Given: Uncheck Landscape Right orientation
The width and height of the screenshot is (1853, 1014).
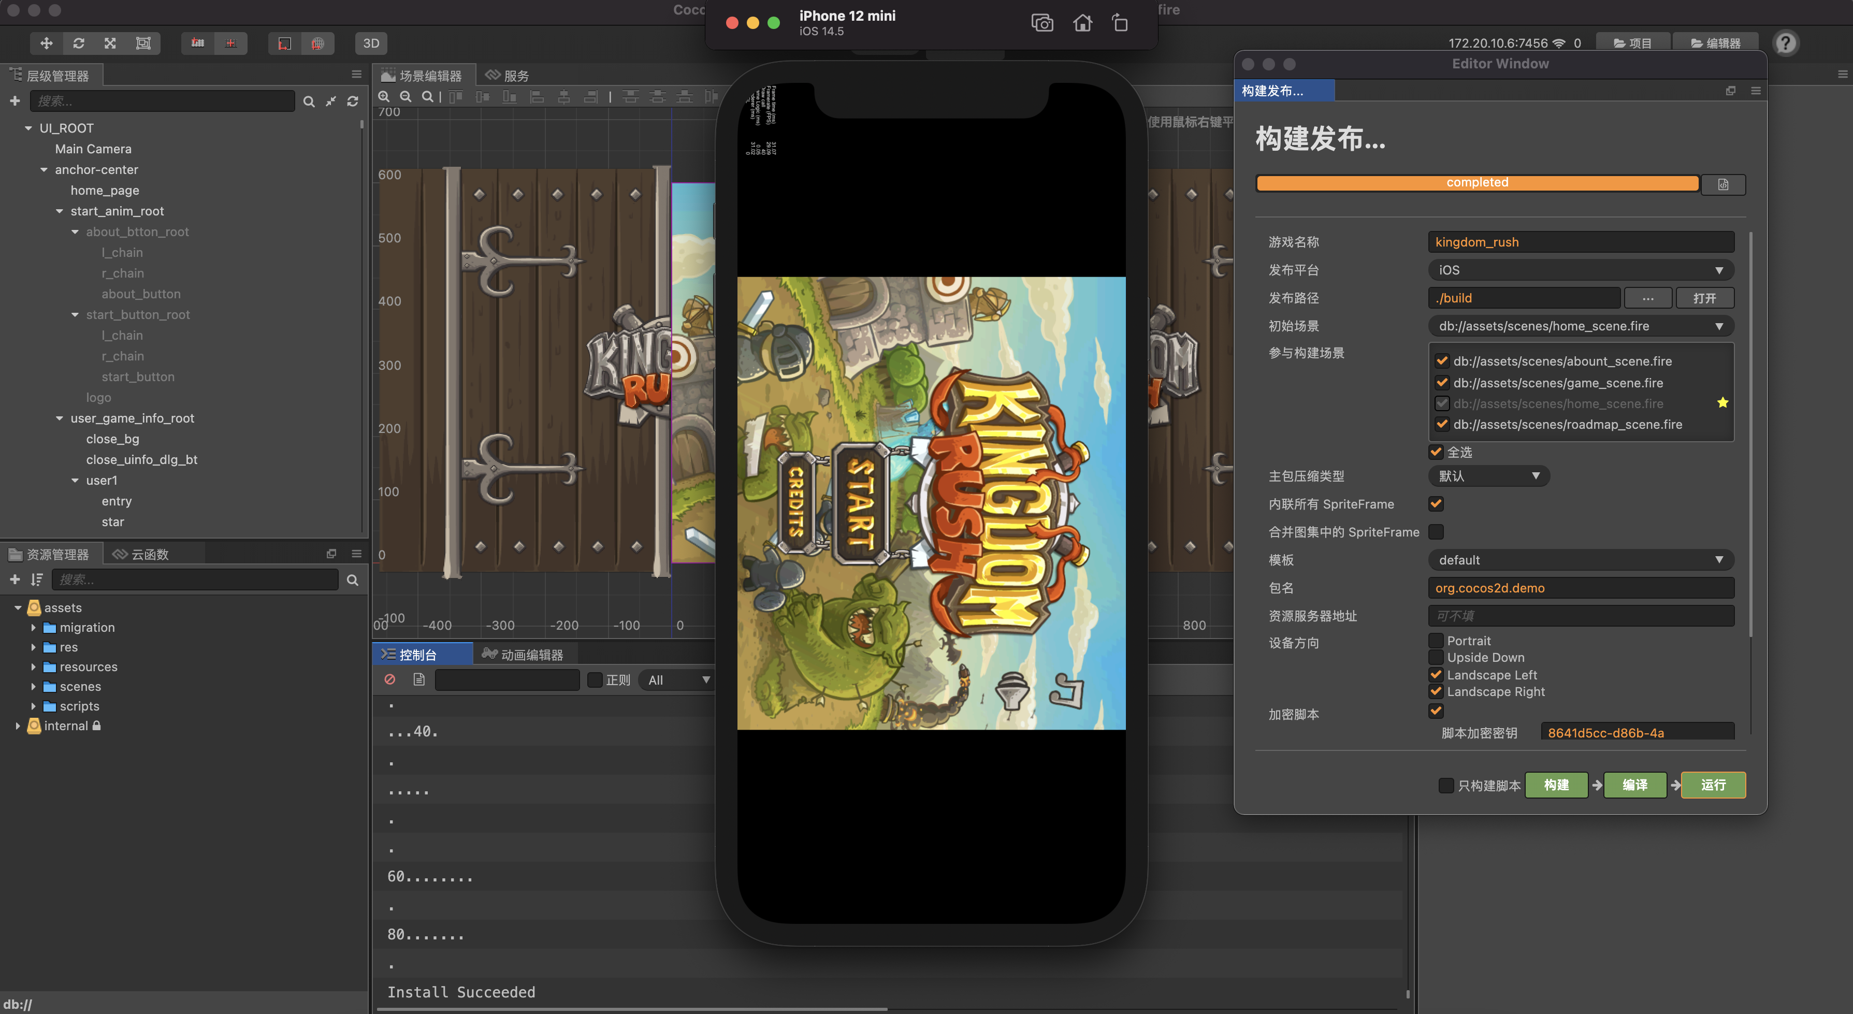Looking at the screenshot, I should [x=1436, y=691].
